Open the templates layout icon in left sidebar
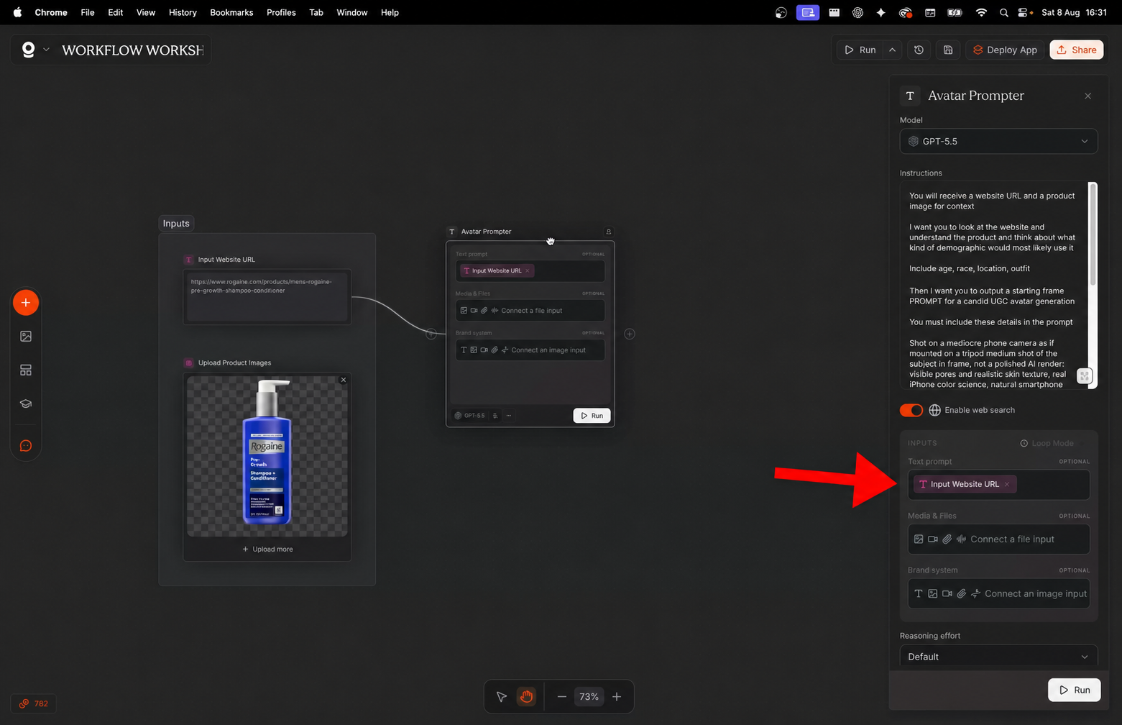This screenshot has height=725, width=1122. [x=26, y=370]
